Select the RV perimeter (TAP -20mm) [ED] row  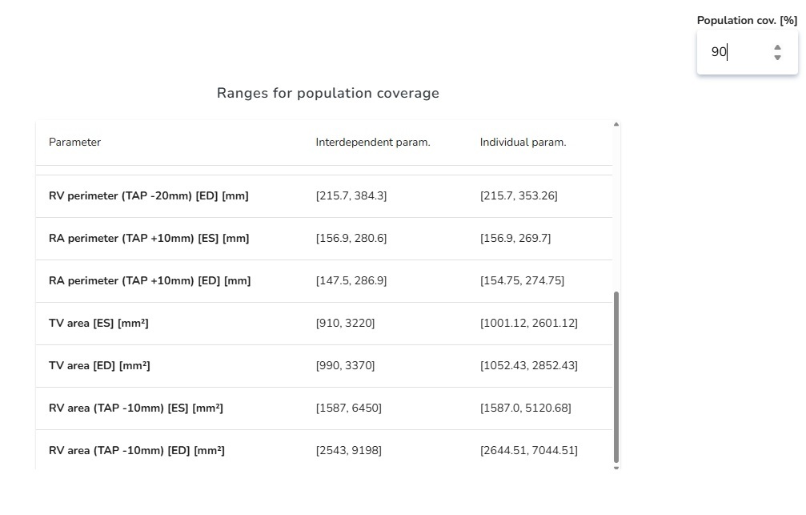[148, 195]
